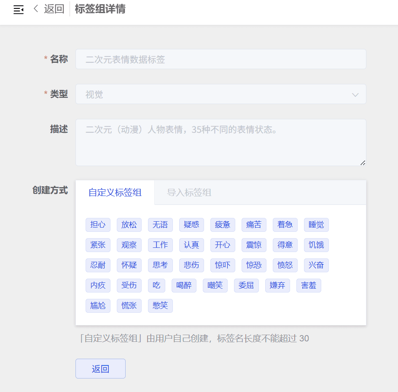This screenshot has width=398, height=392.
Task: Click the 描述 text area
Action: [221, 142]
